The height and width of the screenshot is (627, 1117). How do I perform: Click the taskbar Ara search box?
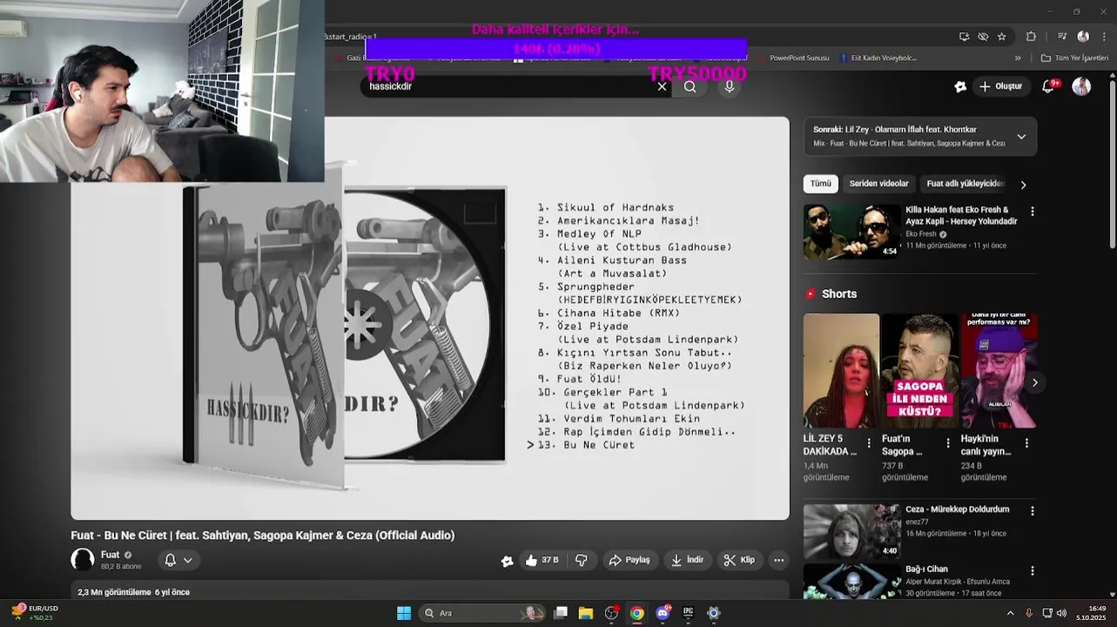(482, 613)
